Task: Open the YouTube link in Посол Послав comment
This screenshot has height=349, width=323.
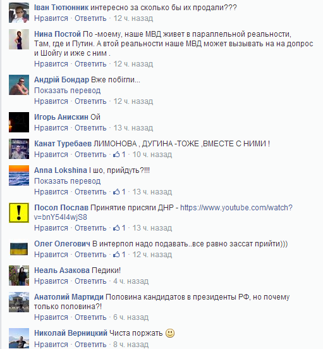Action: [163, 212]
